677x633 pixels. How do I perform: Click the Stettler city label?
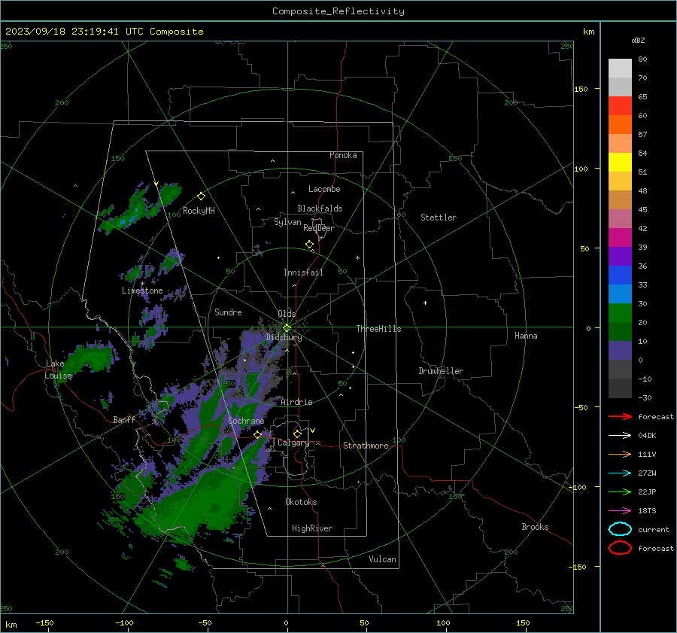click(x=439, y=218)
